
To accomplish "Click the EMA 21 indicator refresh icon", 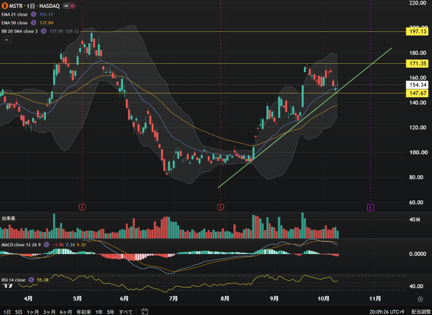I will (34, 15).
